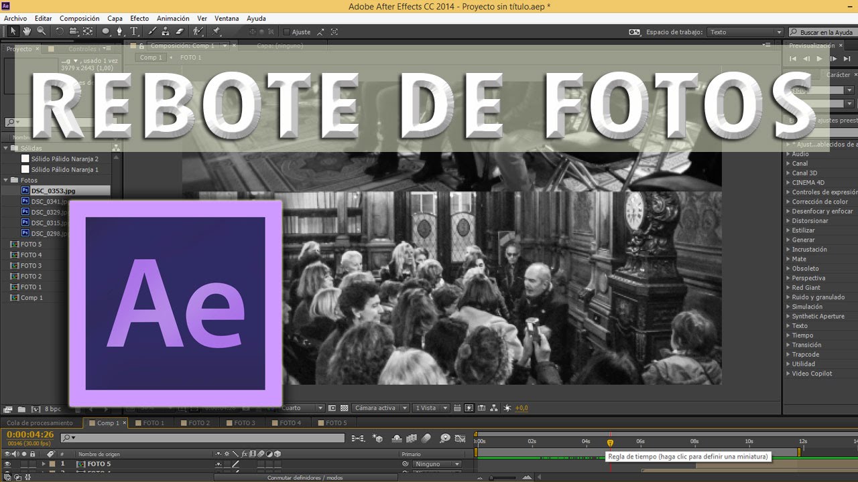Click the new folder icon in Project panel
Screen dimensions: 858x482
[x=21, y=409]
